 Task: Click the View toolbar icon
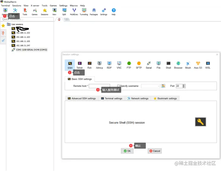(54, 12)
